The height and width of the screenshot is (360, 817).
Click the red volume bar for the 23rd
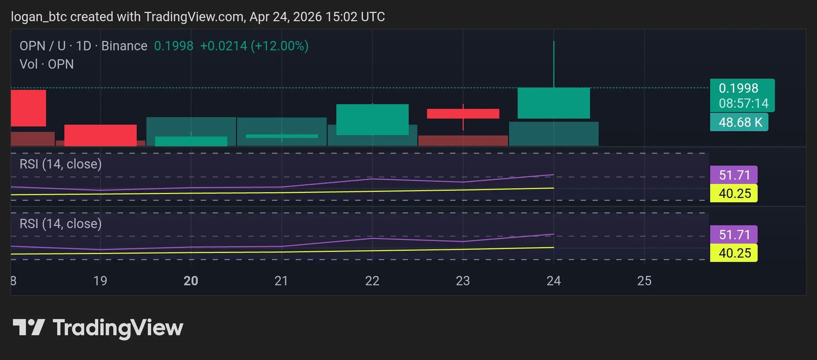(x=463, y=141)
